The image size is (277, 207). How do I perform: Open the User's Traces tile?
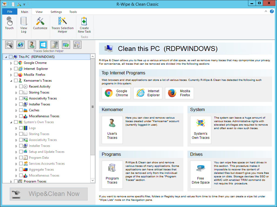click(112, 130)
